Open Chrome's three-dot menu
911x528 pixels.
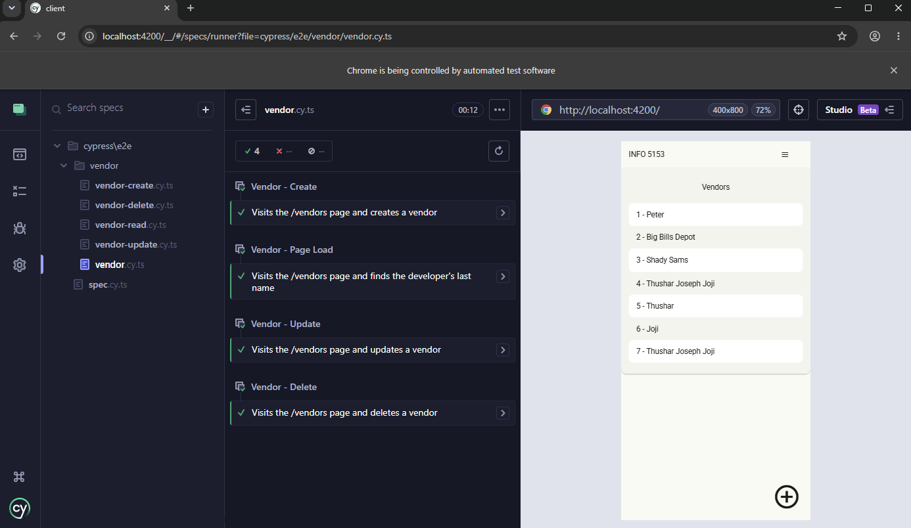[898, 36]
